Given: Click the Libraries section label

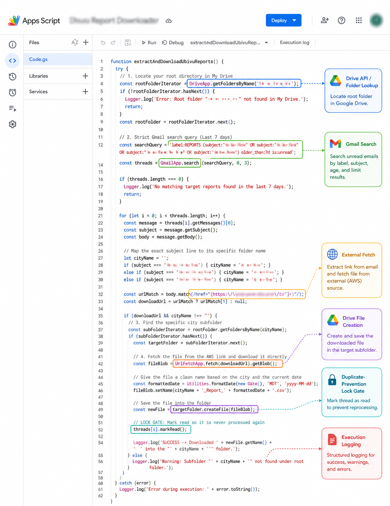Looking at the screenshot, I should click(x=39, y=76).
